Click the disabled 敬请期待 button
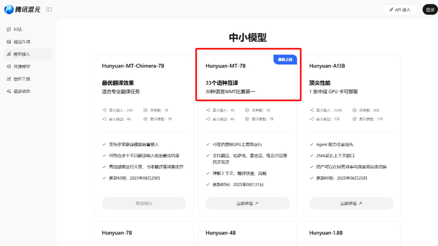This screenshot has height=246, width=438. 144,203
